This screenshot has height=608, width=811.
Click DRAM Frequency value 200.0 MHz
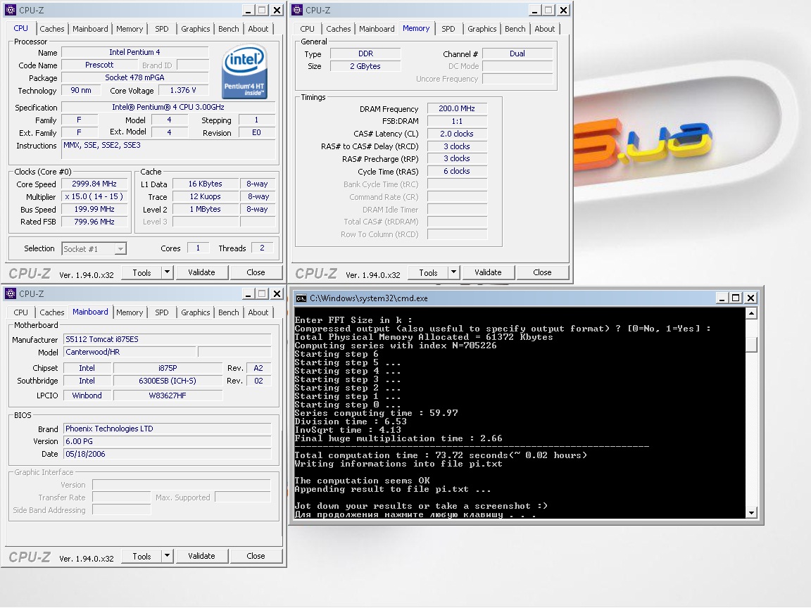[457, 108]
